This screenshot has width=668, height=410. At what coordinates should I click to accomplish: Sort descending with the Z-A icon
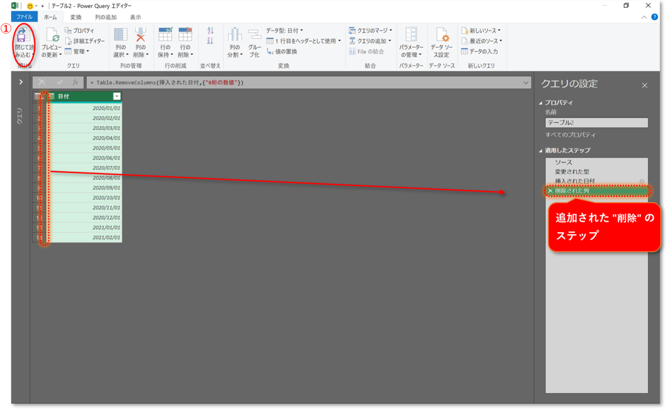(x=210, y=41)
